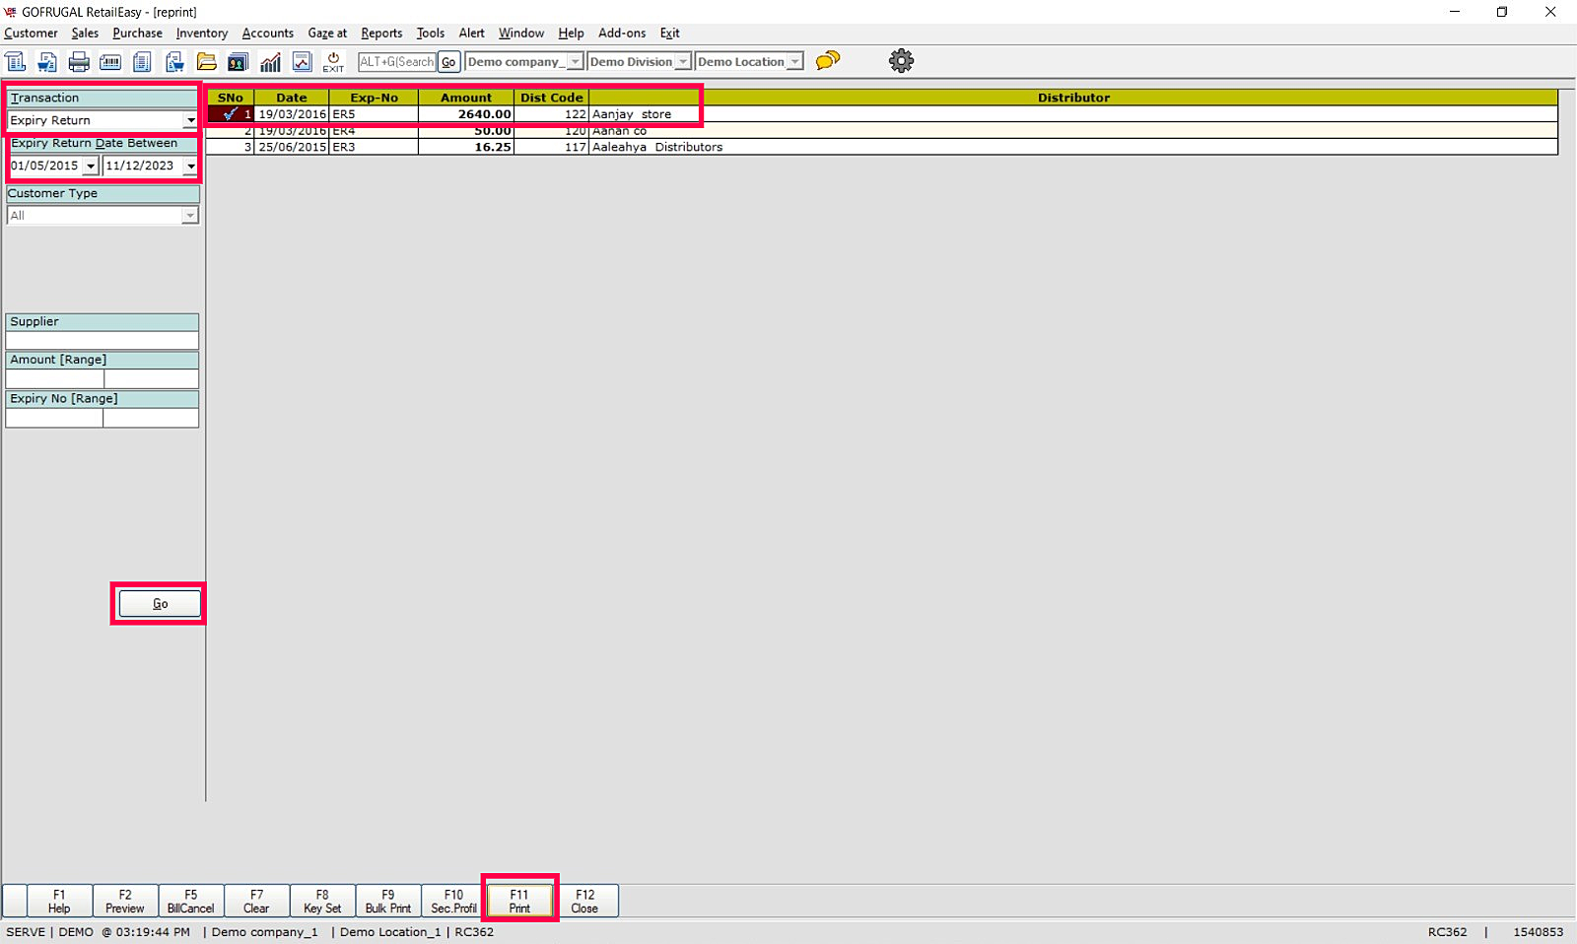Open the Sales menu
The height and width of the screenshot is (944, 1577).
coord(85,34)
